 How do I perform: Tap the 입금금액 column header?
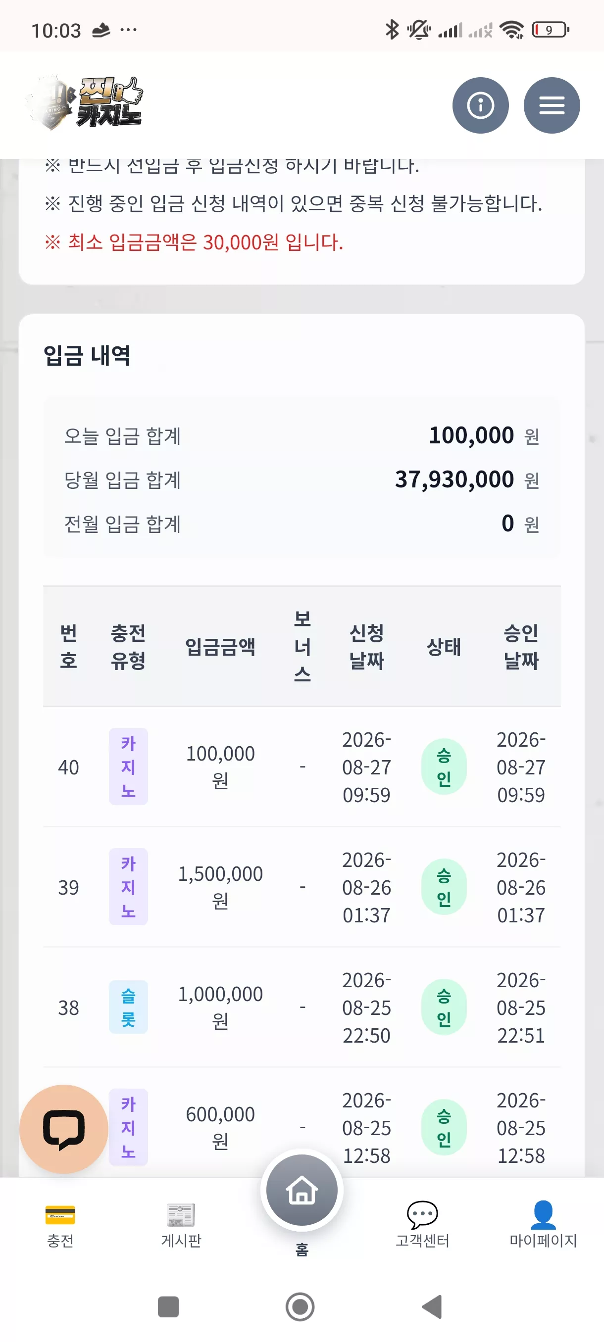click(x=220, y=647)
